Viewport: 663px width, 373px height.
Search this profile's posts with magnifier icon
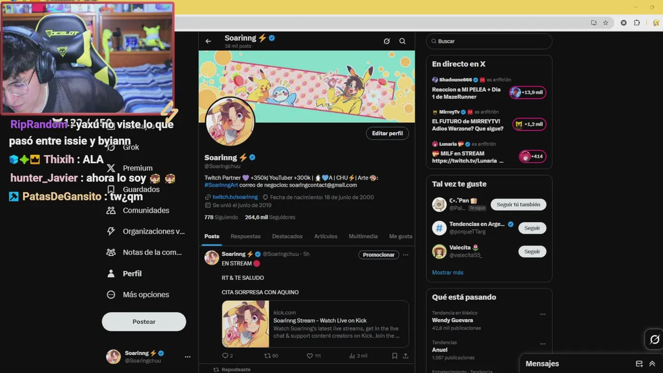402,41
